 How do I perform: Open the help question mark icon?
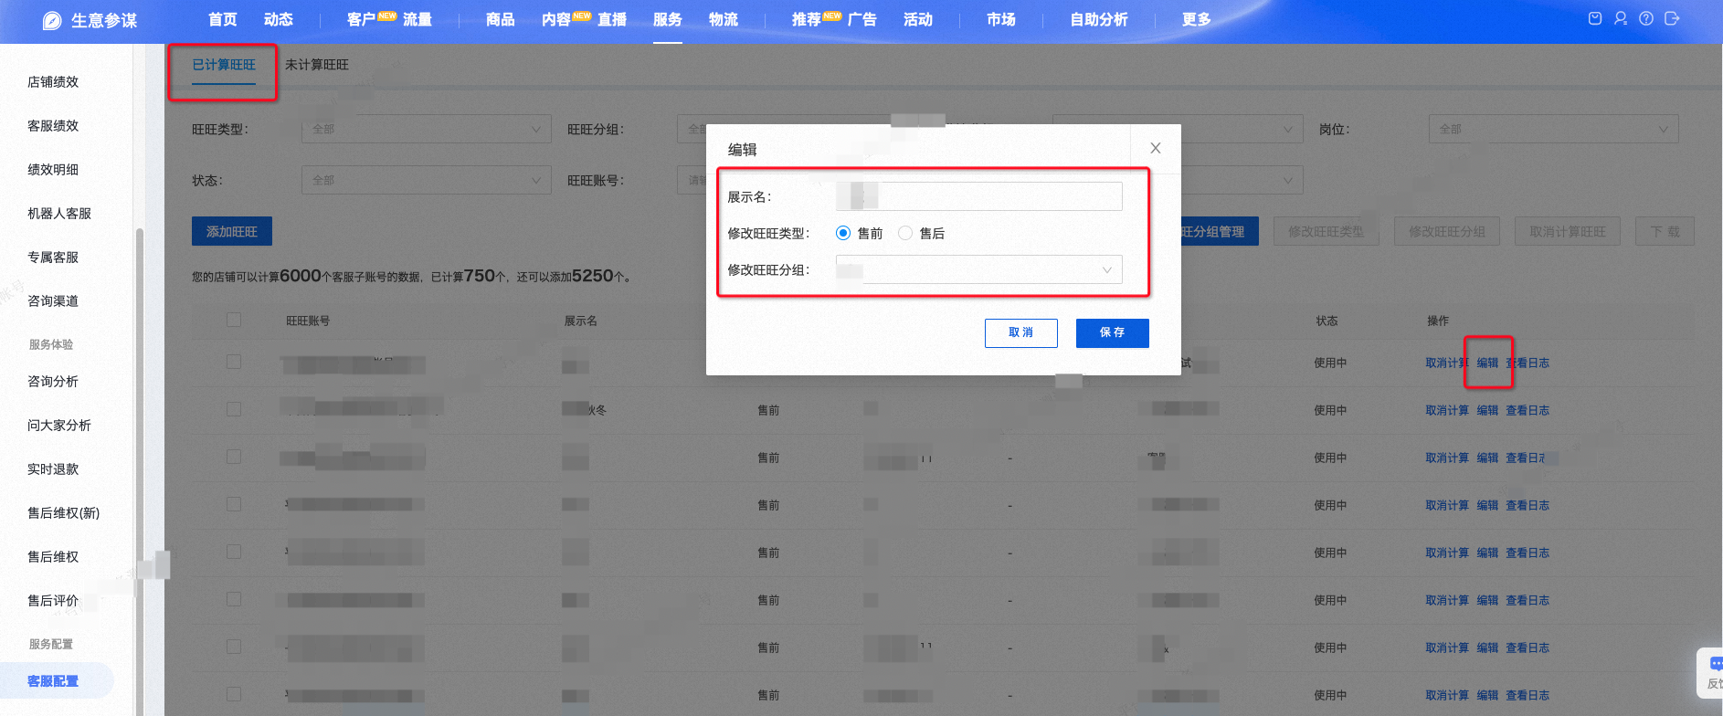click(1646, 18)
